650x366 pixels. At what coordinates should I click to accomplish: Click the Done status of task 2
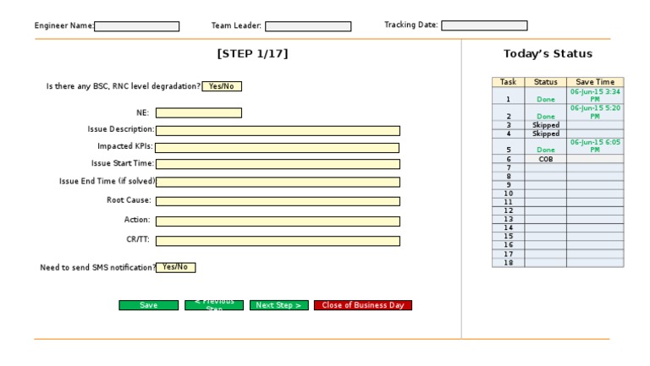(x=546, y=117)
